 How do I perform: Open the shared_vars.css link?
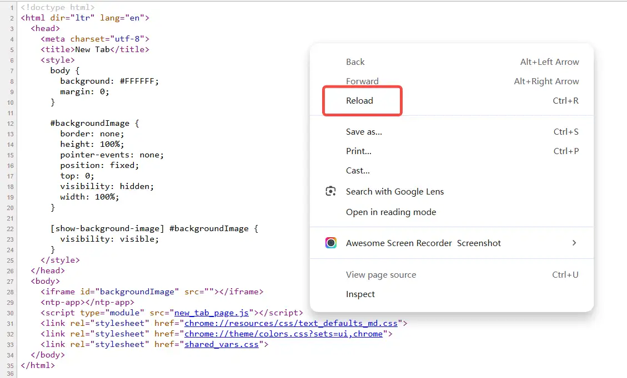pyautogui.click(x=222, y=345)
